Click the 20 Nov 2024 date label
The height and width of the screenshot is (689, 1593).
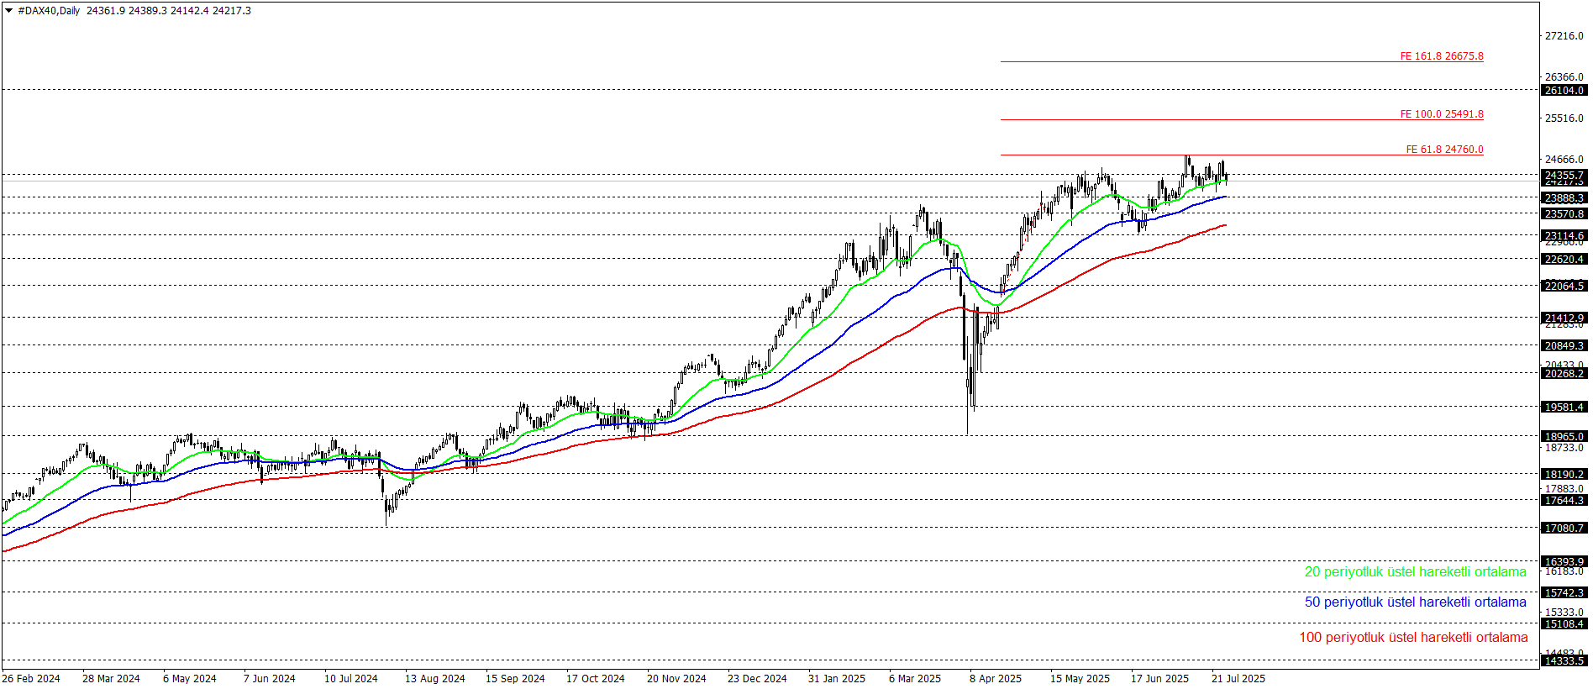(676, 679)
